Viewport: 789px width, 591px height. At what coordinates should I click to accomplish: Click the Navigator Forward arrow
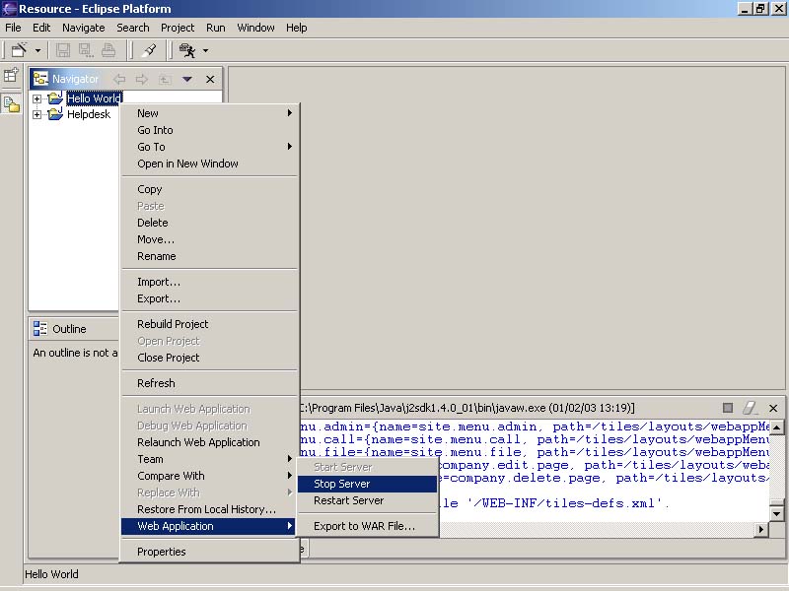(142, 79)
